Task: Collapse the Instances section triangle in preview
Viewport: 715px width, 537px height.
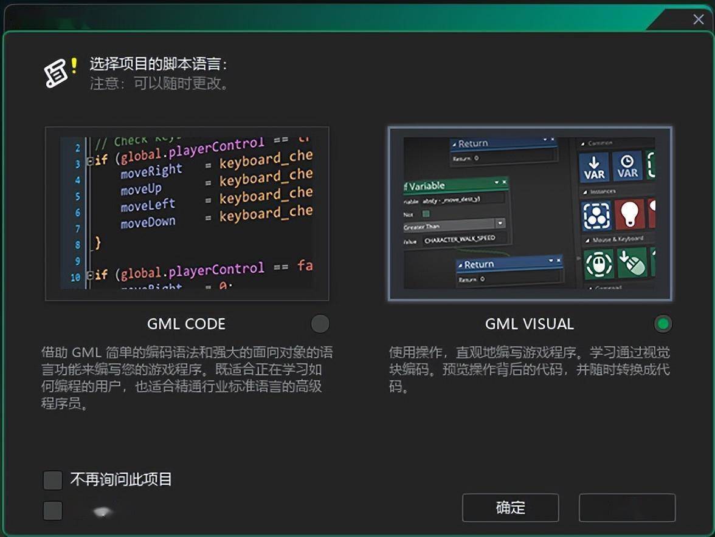Action: point(584,191)
